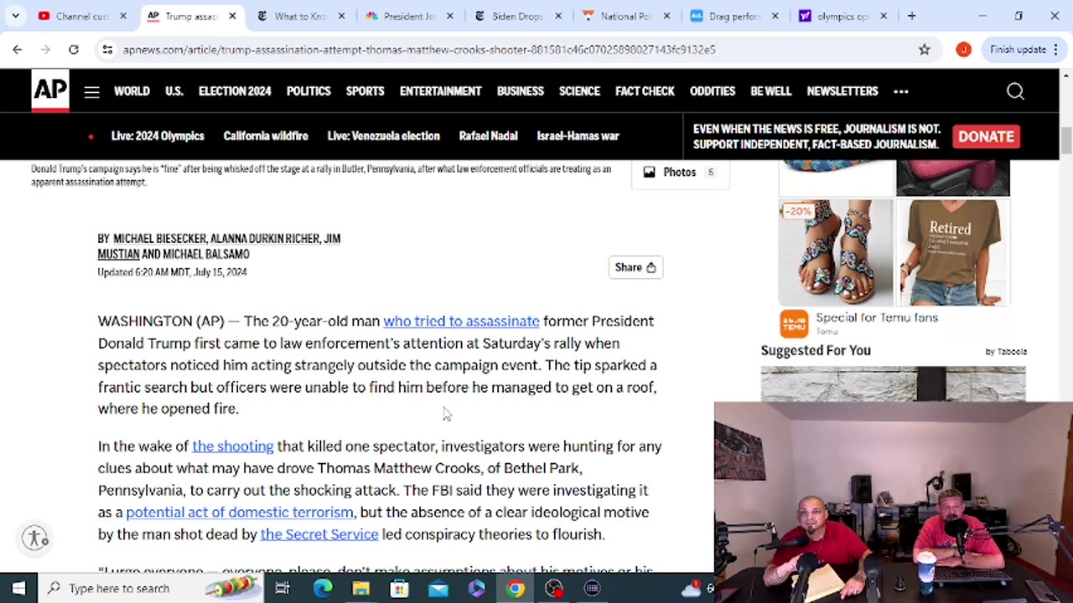Image resolution: width=1073 pixels, height=603 pixels.
Task: Open Rafael Nadal trending link
Action: tap(488, 136)
